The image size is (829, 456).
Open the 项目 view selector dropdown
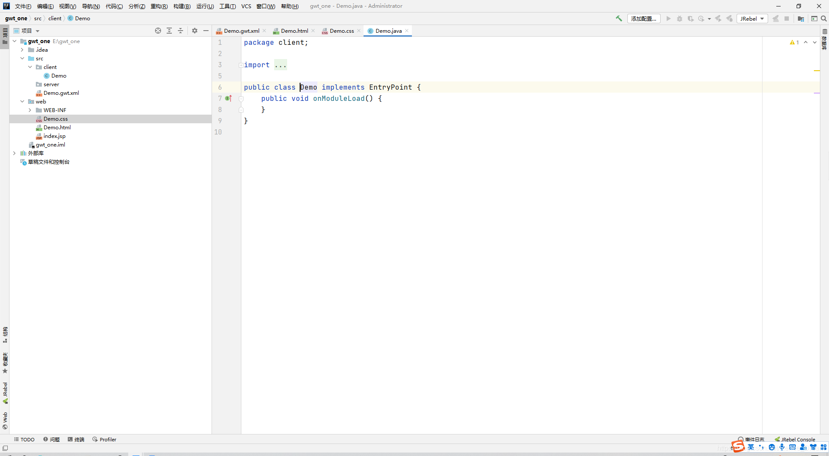(30, 31)
